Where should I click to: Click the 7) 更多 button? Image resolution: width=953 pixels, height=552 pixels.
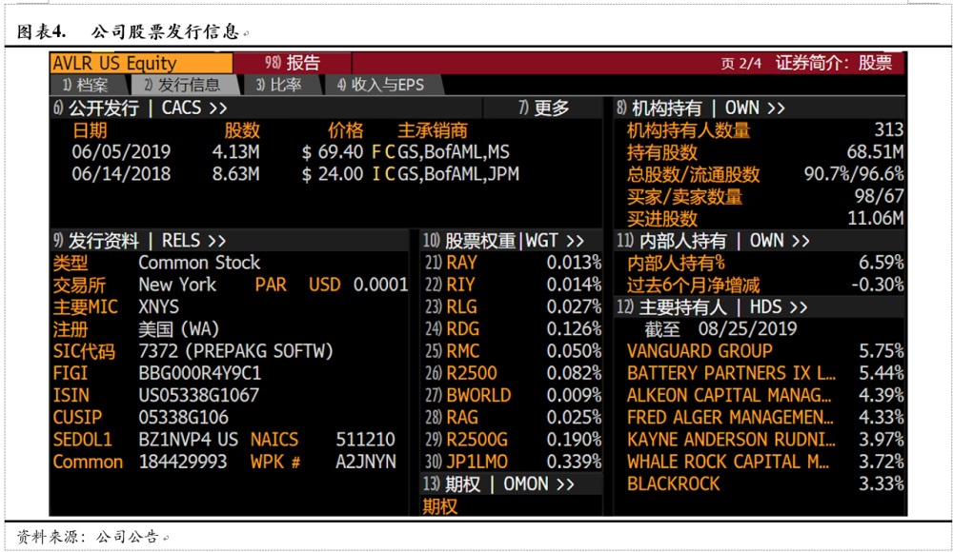pos(543,108)
